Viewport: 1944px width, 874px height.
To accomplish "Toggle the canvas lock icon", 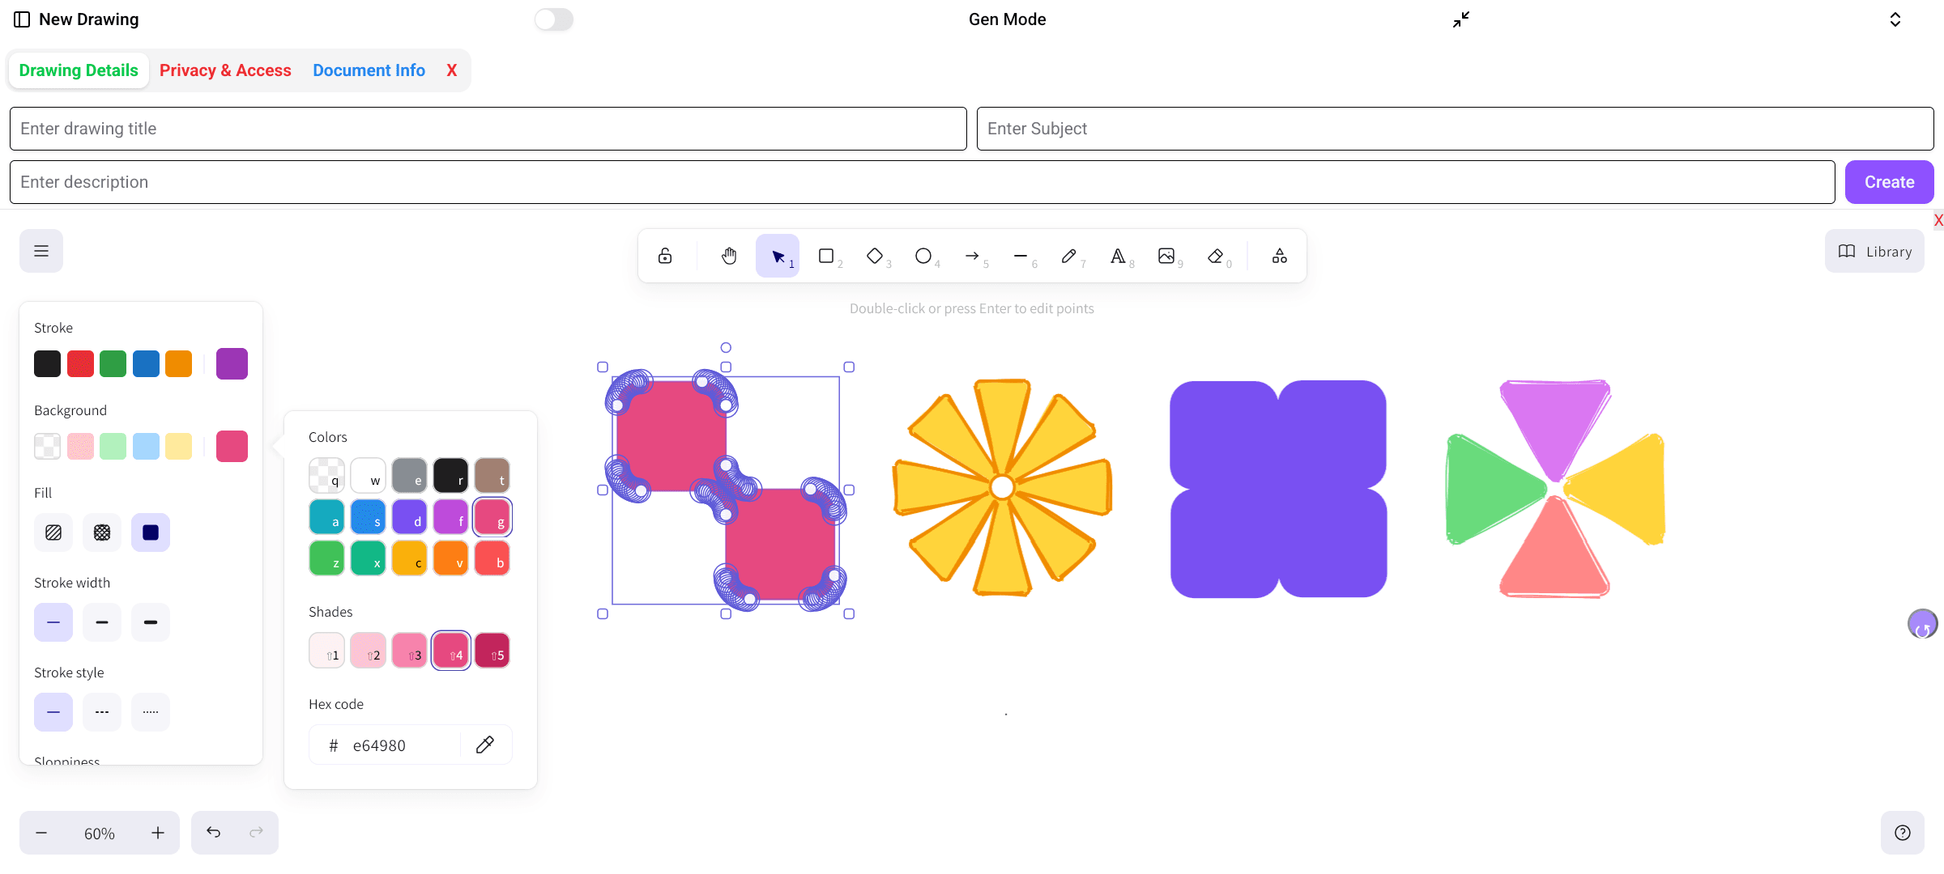I will pyautogui.click(x=665, y=256).
